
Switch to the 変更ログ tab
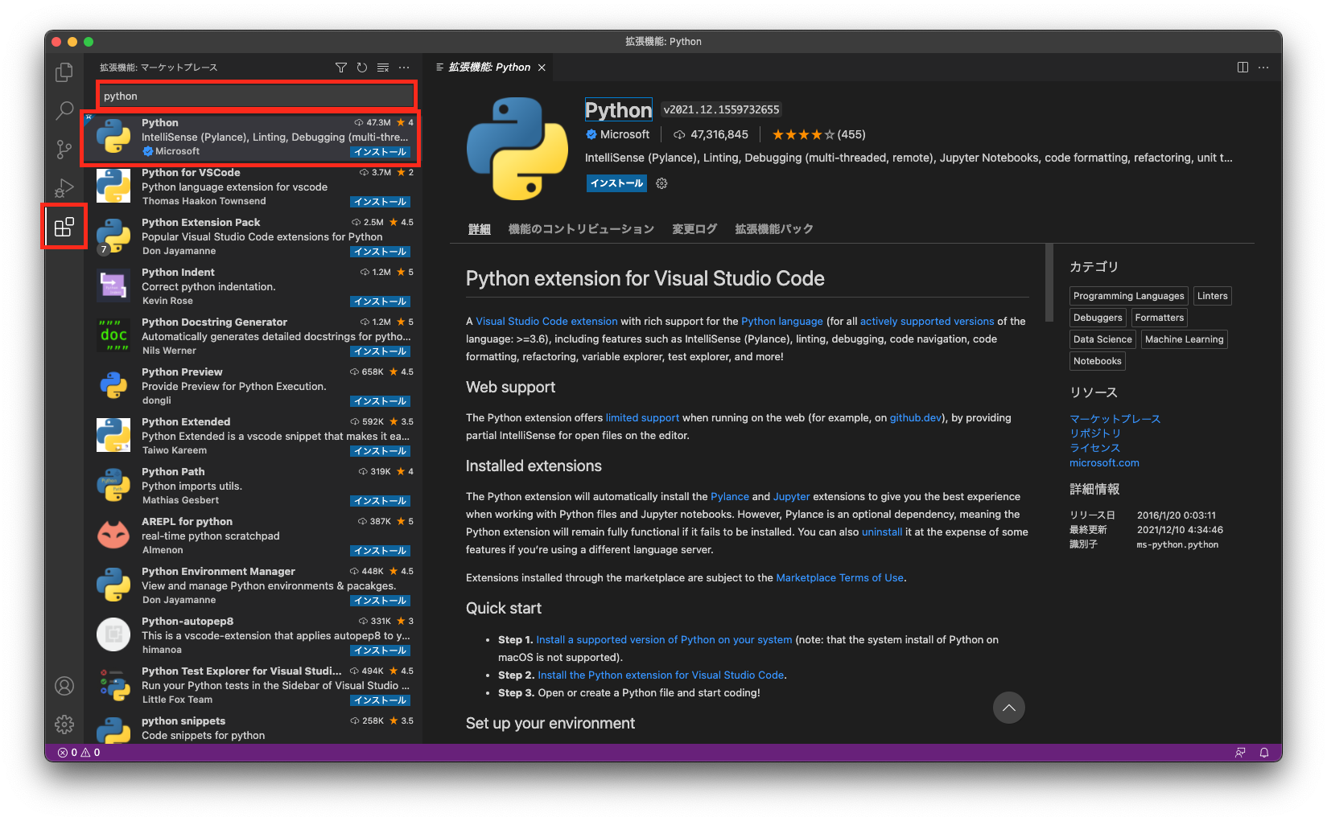[694, 229]
